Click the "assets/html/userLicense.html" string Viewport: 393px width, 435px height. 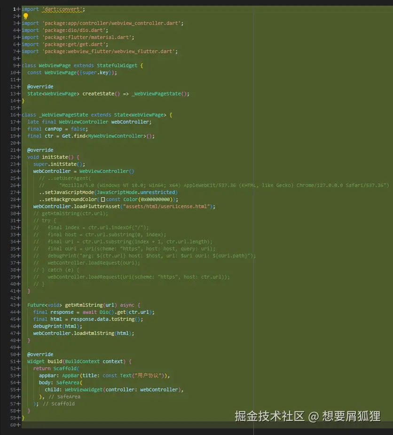pos(166,207)
